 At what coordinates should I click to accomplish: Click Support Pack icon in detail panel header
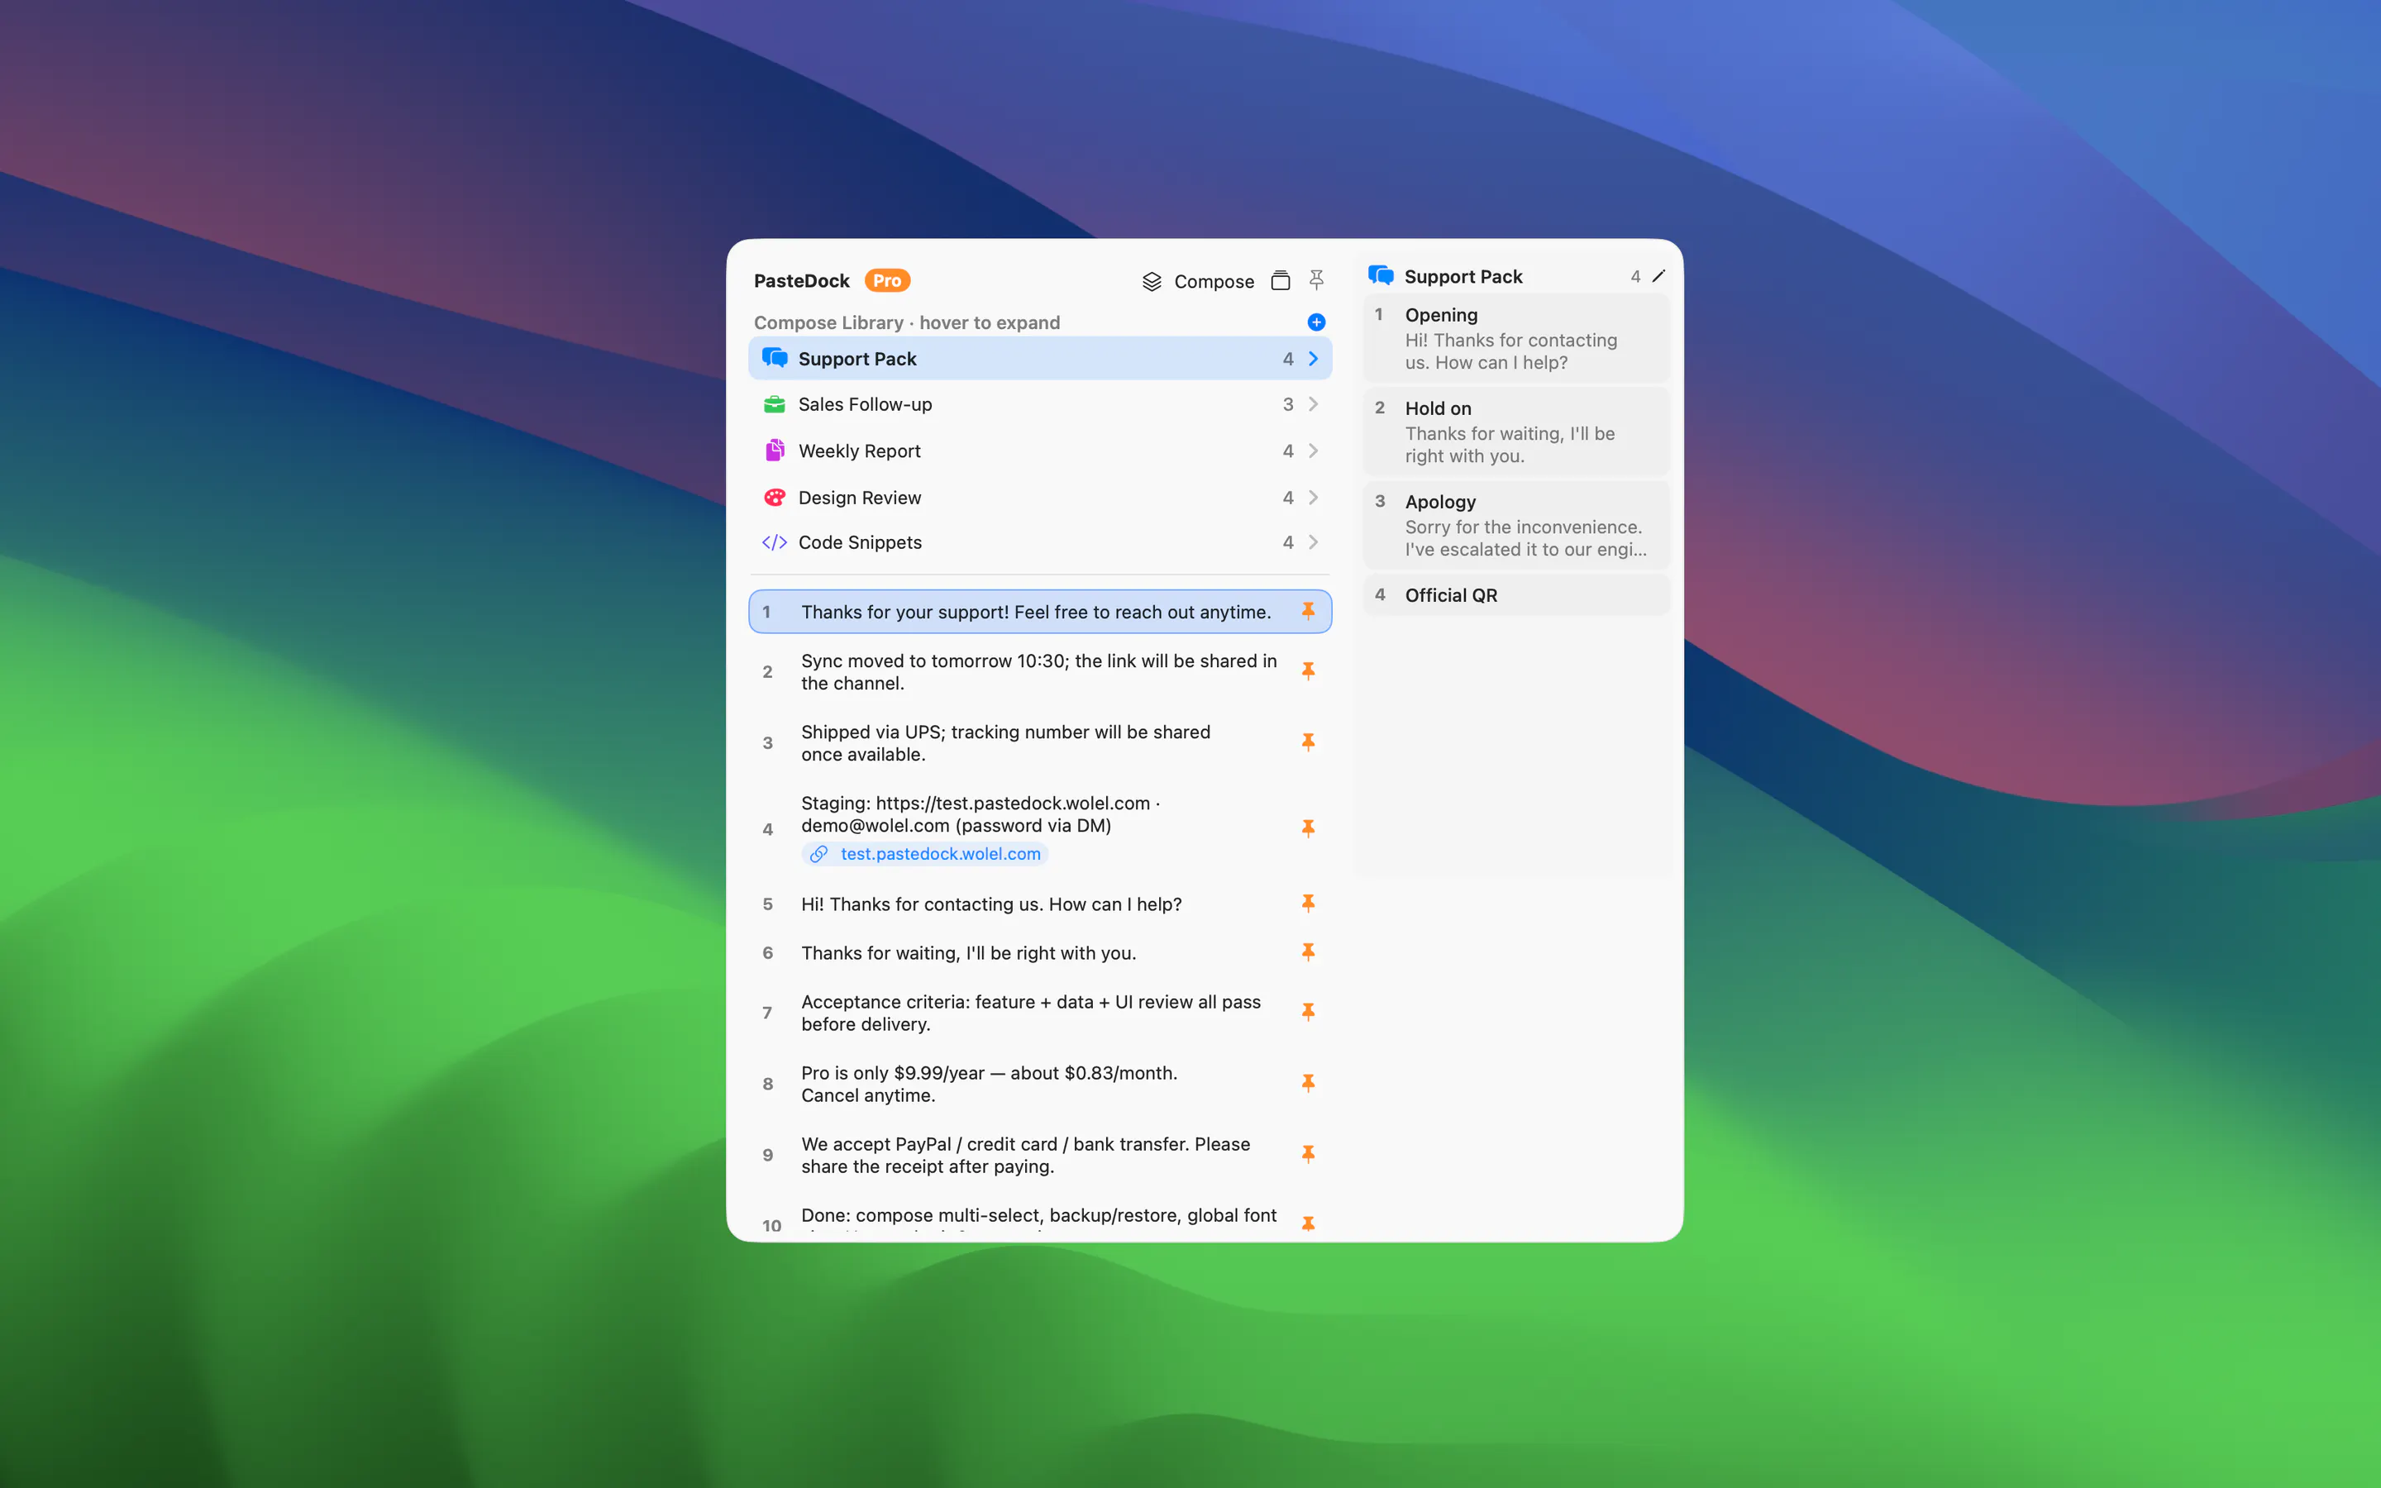1381,275
